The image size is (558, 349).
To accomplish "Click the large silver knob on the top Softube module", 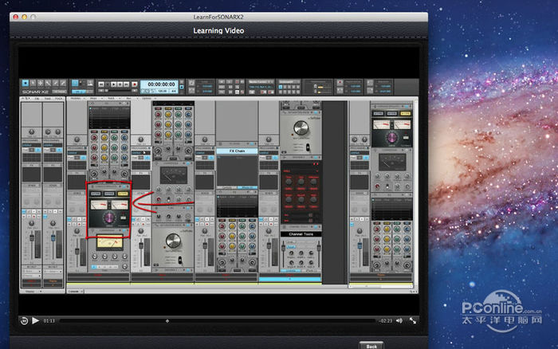I will [301, 128].
